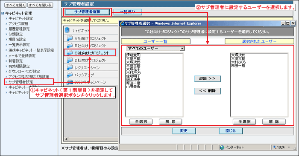Click すべてを開く button
Screen dimensions: 299x156
pos(15,5)
